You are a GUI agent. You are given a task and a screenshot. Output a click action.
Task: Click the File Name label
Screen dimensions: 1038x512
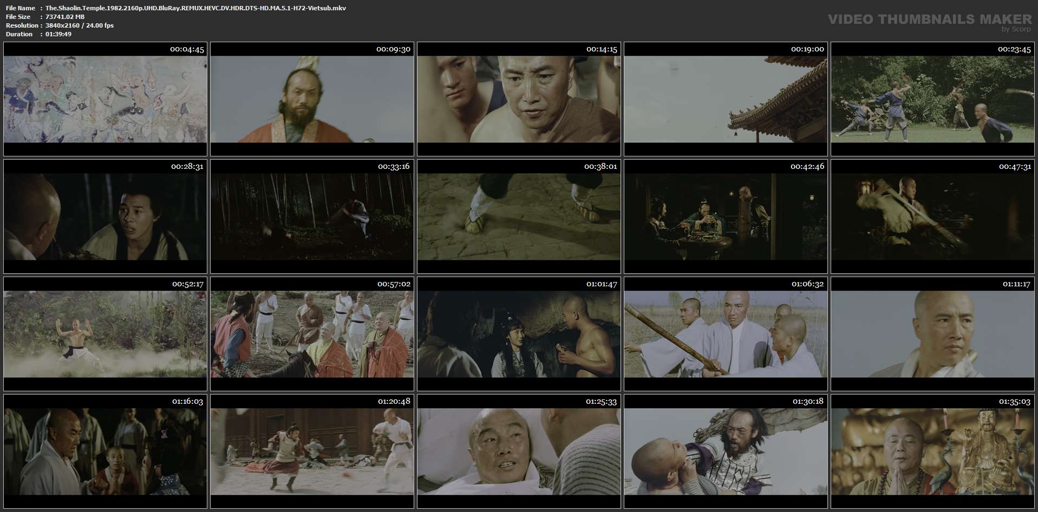point(21,8)
